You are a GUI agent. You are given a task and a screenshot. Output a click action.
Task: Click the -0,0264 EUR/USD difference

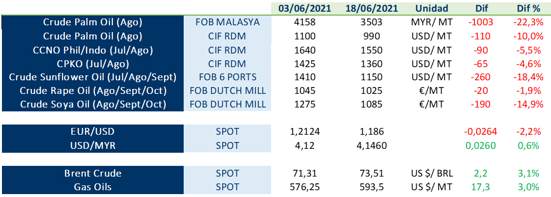click(x=481, y=132)
